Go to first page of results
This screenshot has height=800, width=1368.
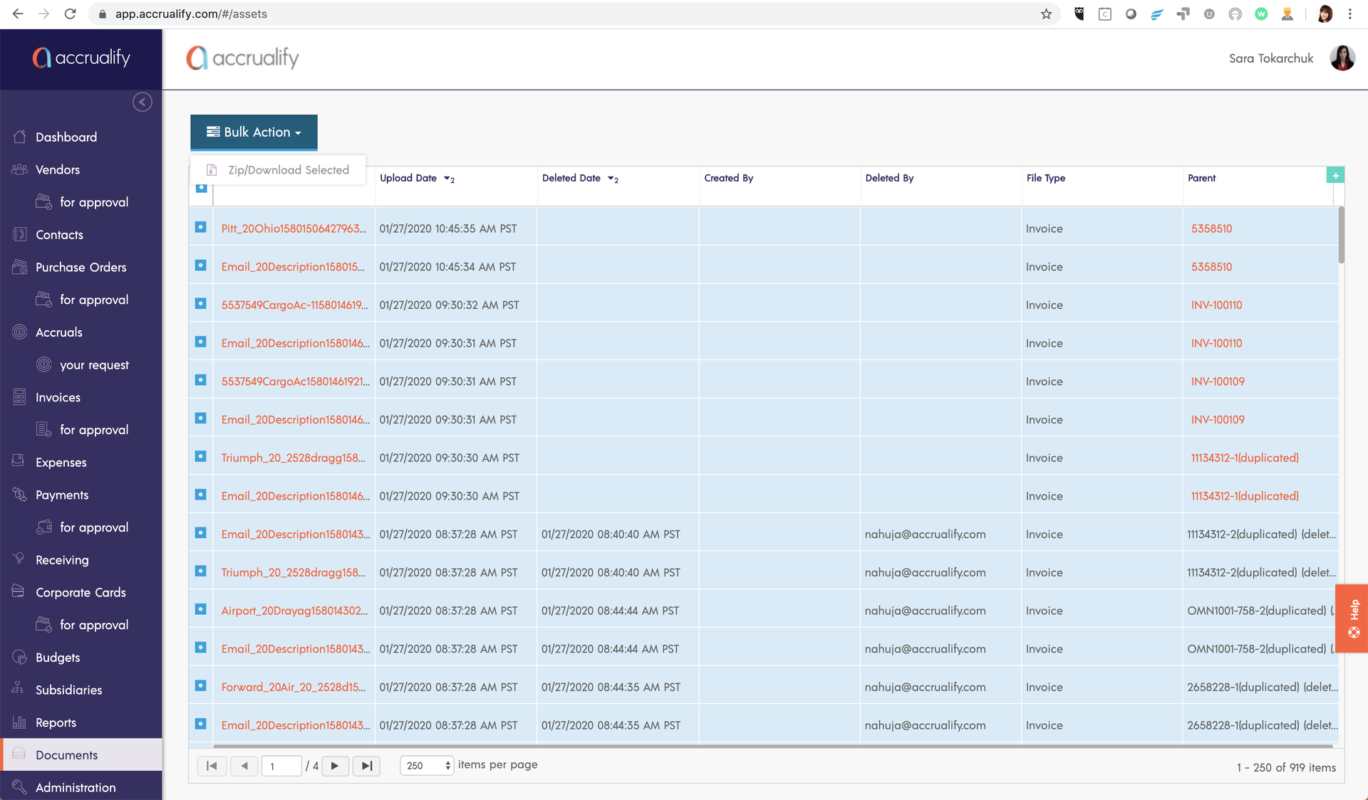pos(212,766)
